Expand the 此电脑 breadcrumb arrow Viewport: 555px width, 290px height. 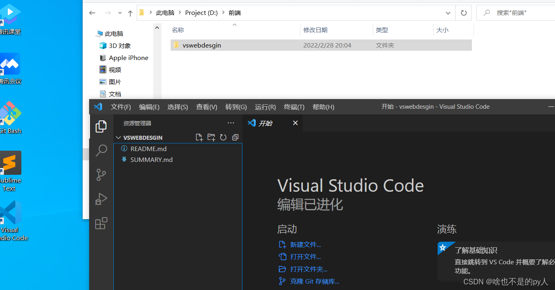coord(180,12)
